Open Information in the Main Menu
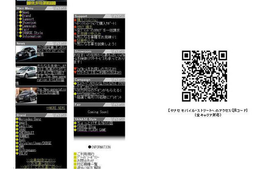Screen dimensions: 270x169 click(x=32, y=36)
